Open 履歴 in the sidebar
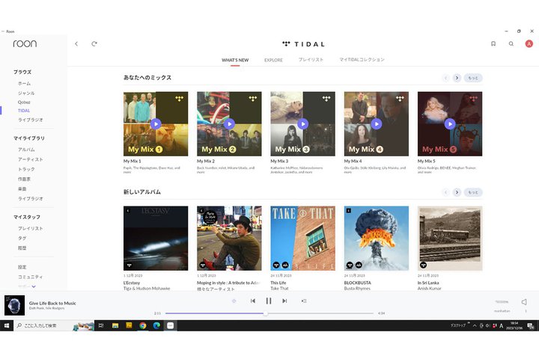539x359 pixels. pos(22,248)
